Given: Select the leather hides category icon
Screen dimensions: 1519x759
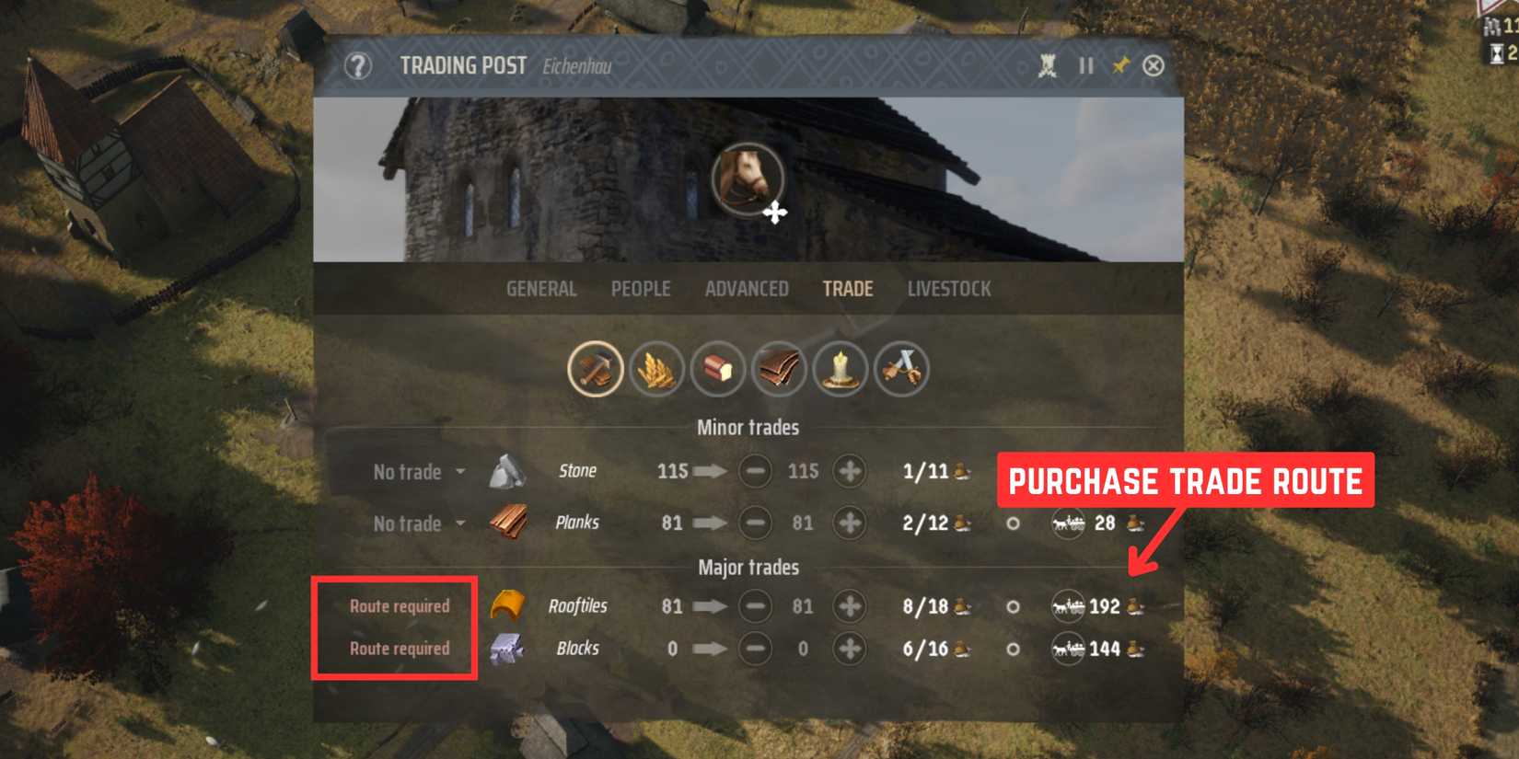Looking at the screenshot, I should (x=779, y=369).
